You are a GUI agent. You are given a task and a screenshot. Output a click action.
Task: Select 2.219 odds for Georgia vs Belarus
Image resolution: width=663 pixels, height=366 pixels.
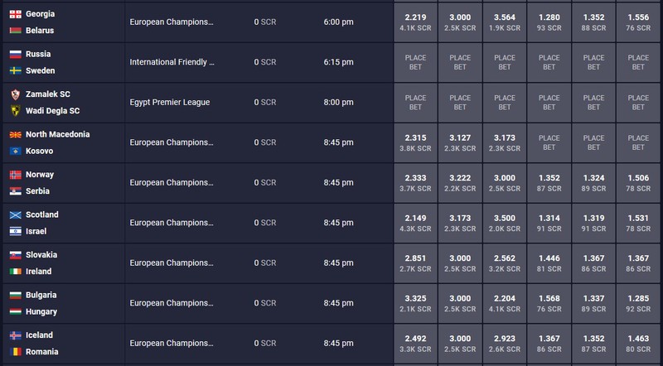(x=416, y=22)
